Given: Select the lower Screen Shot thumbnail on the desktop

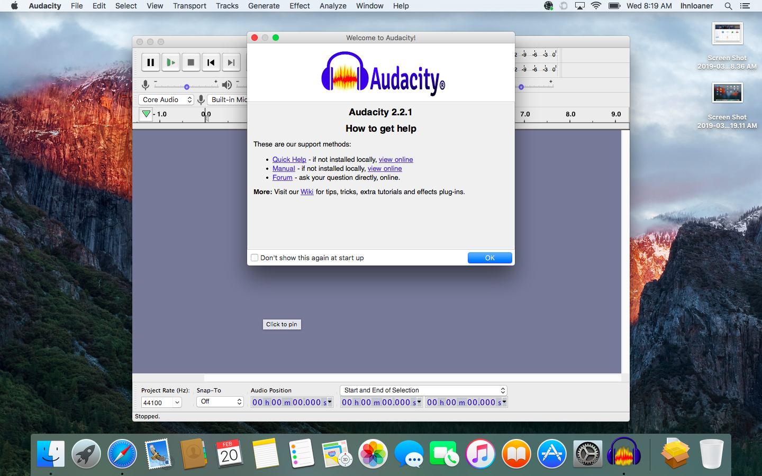Looking at the screenshot, I should pos(728,93).
